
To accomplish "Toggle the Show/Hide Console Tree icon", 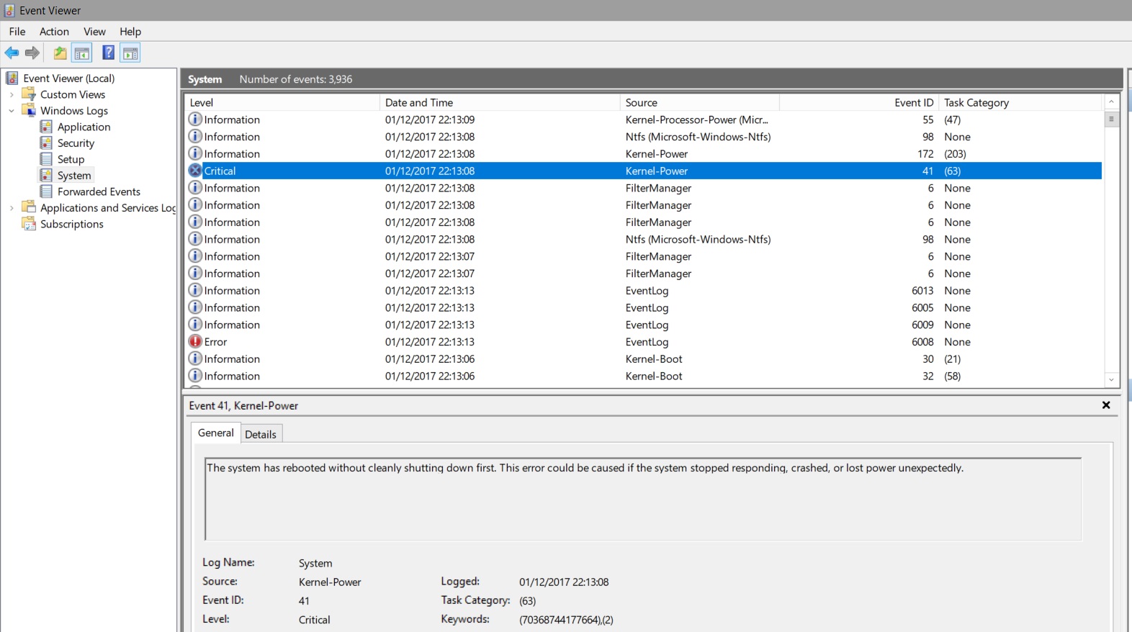I will pyautogui.click(x=82, y=53).
